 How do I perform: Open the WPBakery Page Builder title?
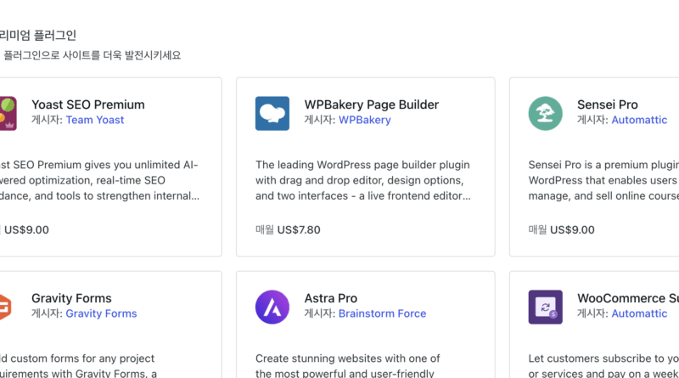click(x=372, y=104)
